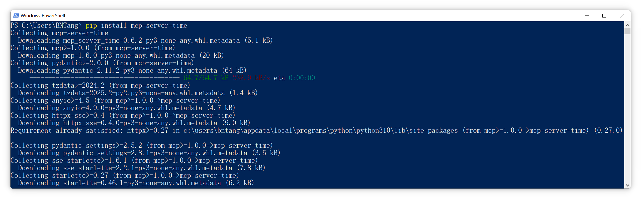This screenshot has width=641, height=199.
Task: Click the 'Requirement already satisfied: httpx' line
Action: [x=316, y=130]
